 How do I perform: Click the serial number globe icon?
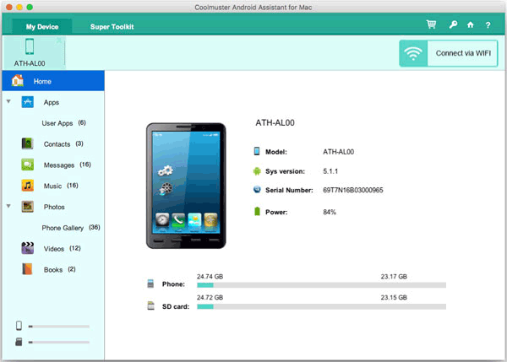257,190
